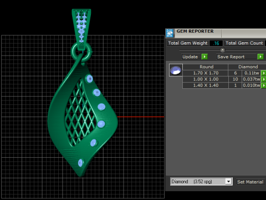Click the dropdown arrow of the material combo box

228,182
